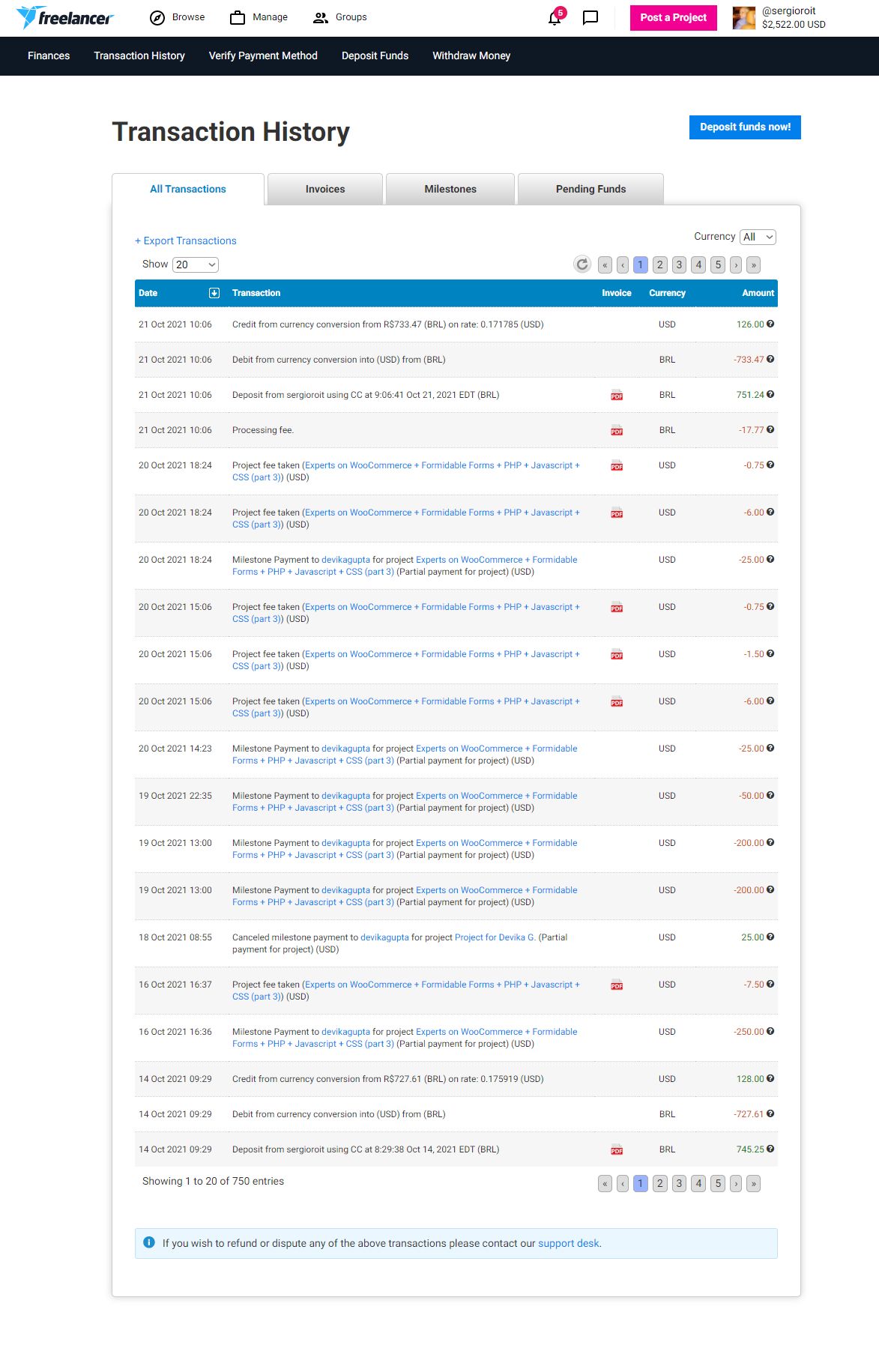This screenshot has width=879, height=1360.
Task: Open Finances in the nav bar
Action: [x=49, y=55]
